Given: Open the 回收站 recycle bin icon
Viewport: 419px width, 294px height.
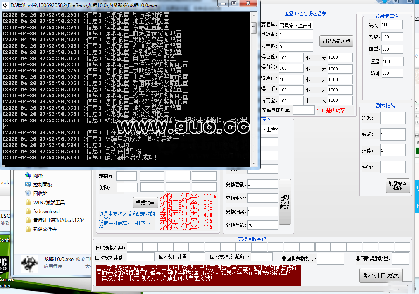Looking at the screenshot, I should pos(28,193).
